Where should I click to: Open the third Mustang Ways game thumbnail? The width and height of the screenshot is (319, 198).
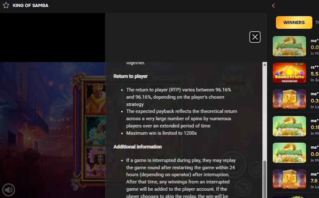tap(289, 153)
